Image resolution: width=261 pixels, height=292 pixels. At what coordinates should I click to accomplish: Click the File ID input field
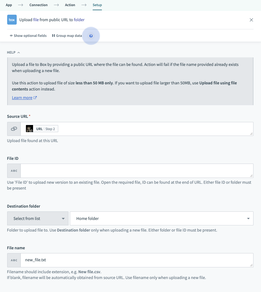(x=136, y=171)
